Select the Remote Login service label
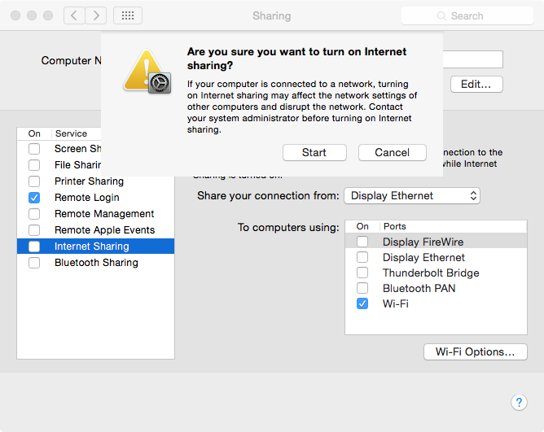This screenshot has height=432, width=544. tap(87, 198)
